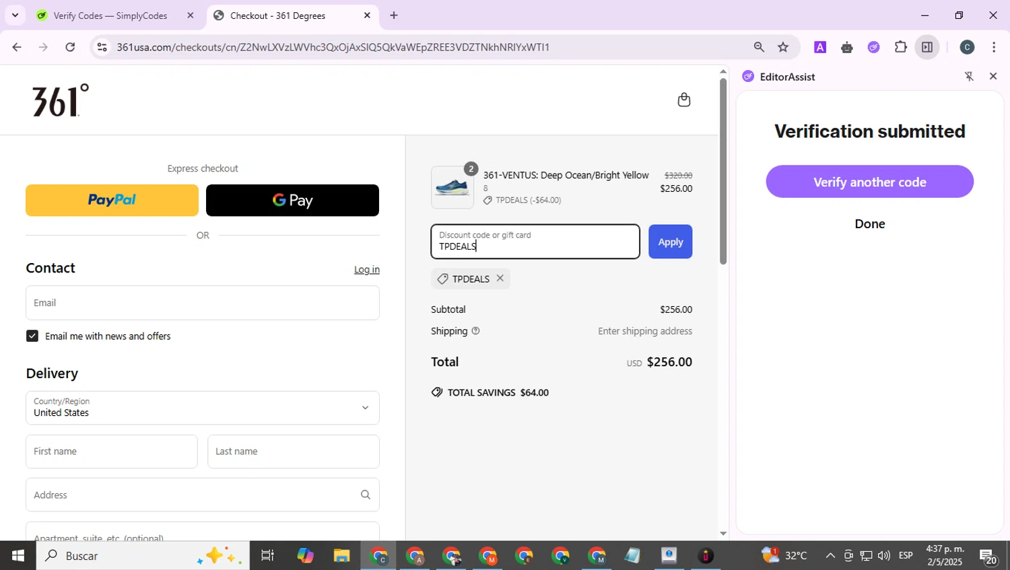Click the Buscar taskbar search box

tap(143, 555)
